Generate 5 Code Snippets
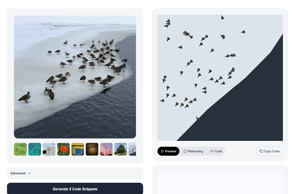This screenshot has height=194, width=296. coord(75,189)
